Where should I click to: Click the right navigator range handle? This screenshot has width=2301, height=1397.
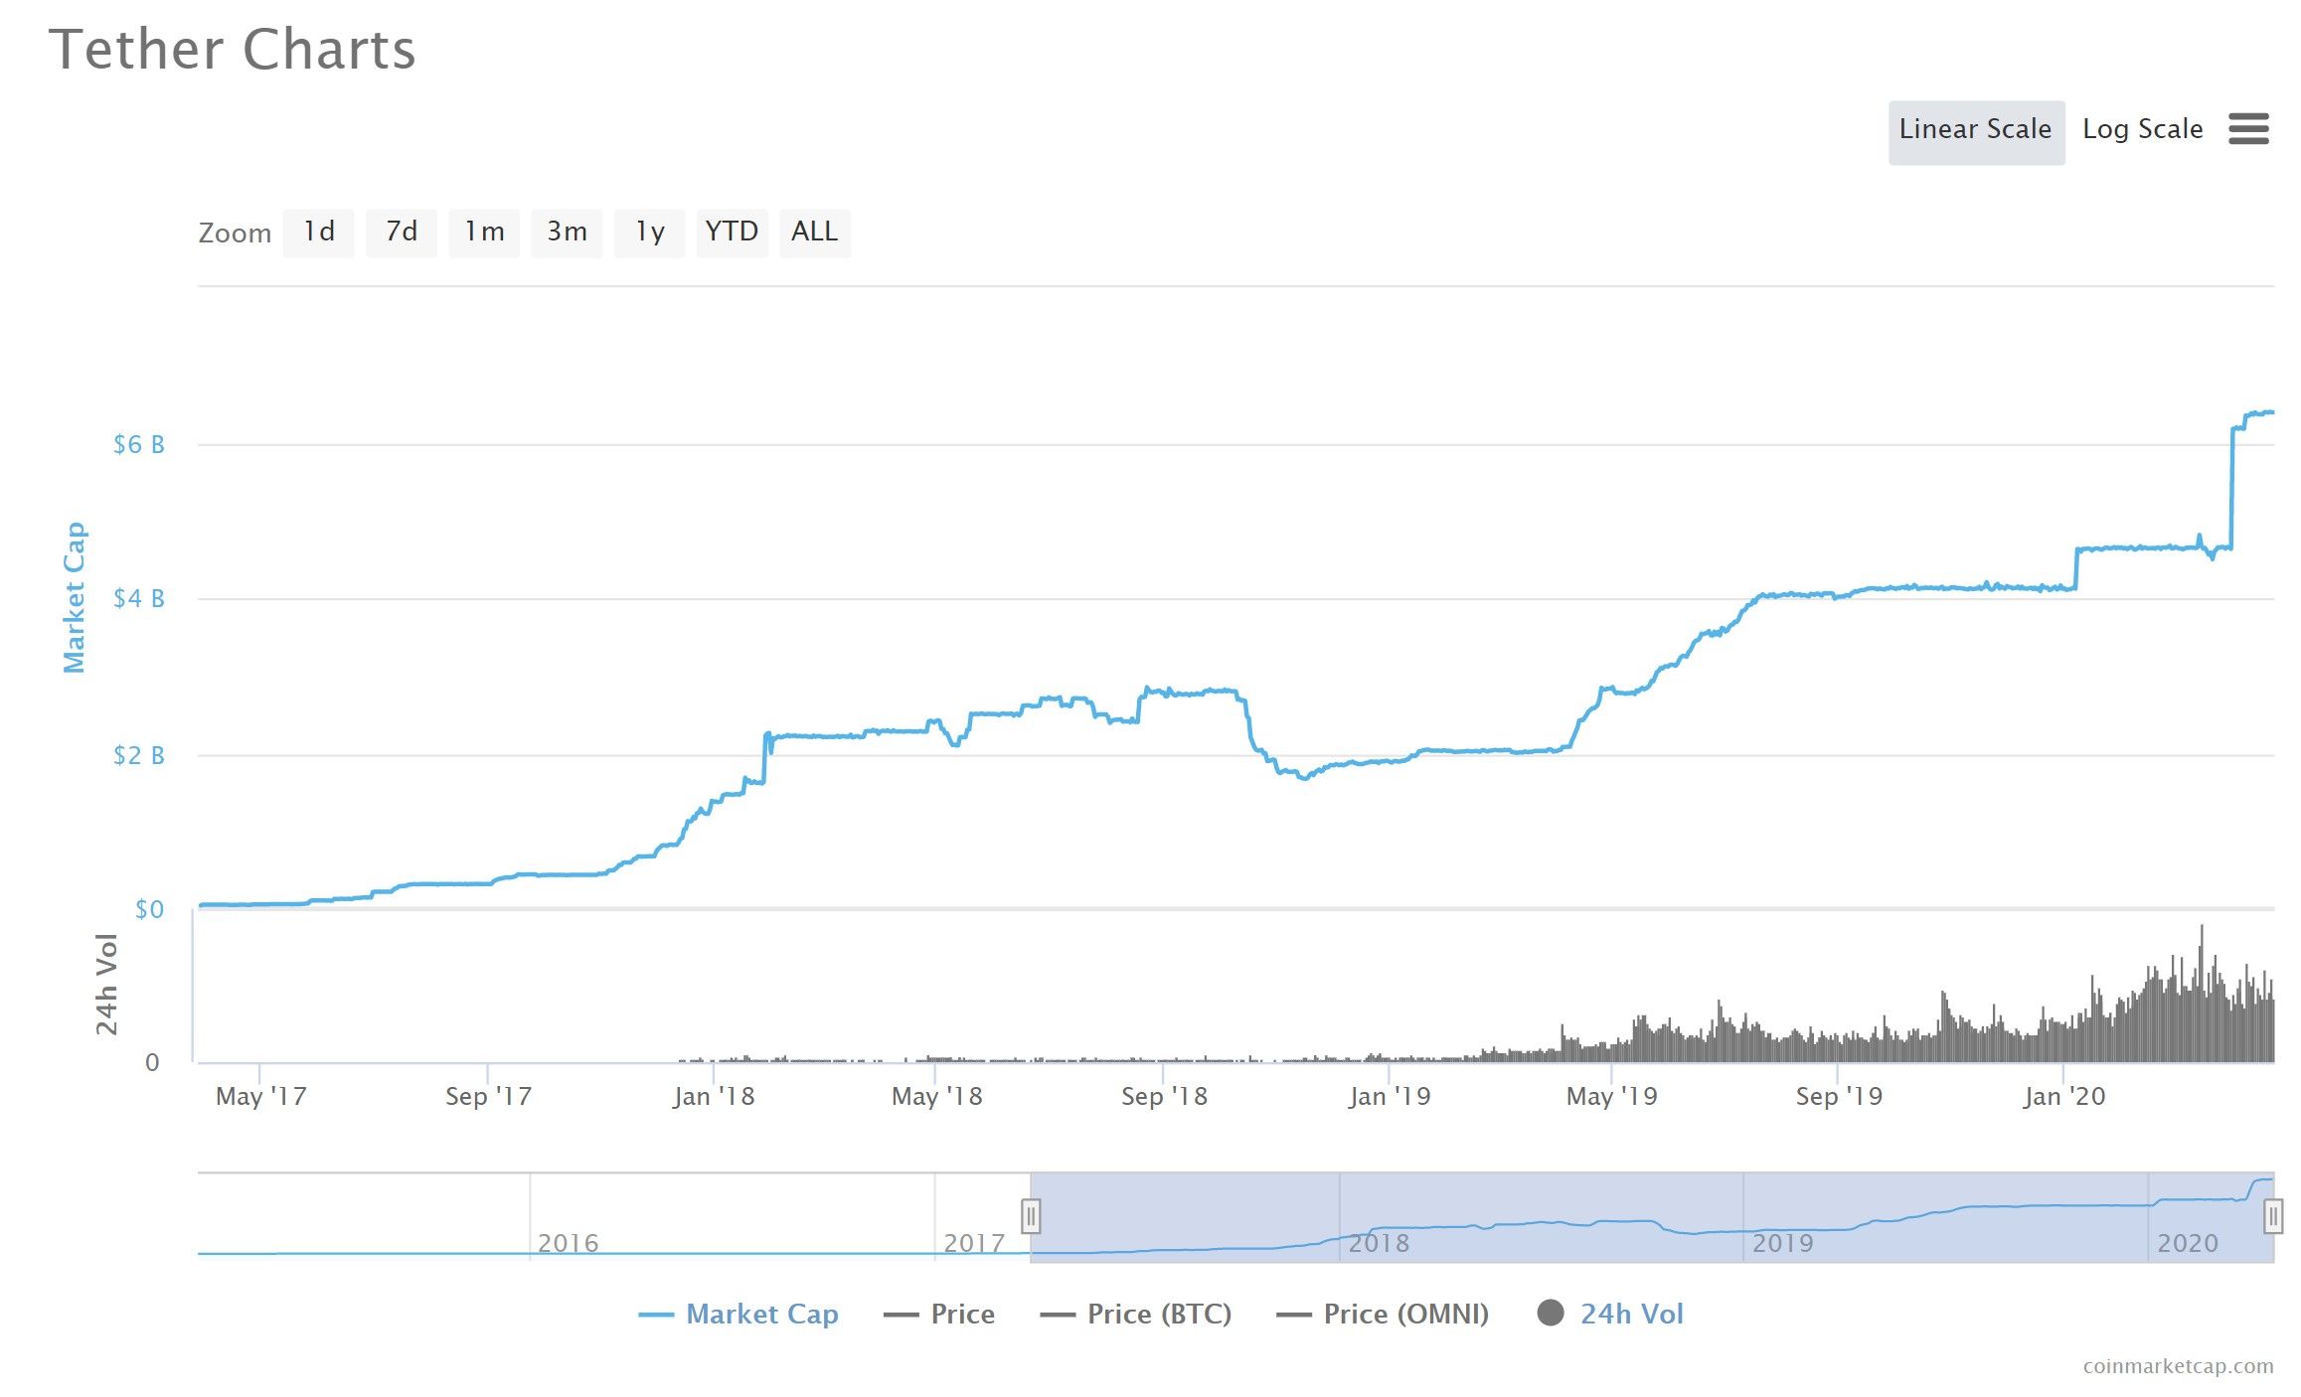[x=2272, y=1216]
